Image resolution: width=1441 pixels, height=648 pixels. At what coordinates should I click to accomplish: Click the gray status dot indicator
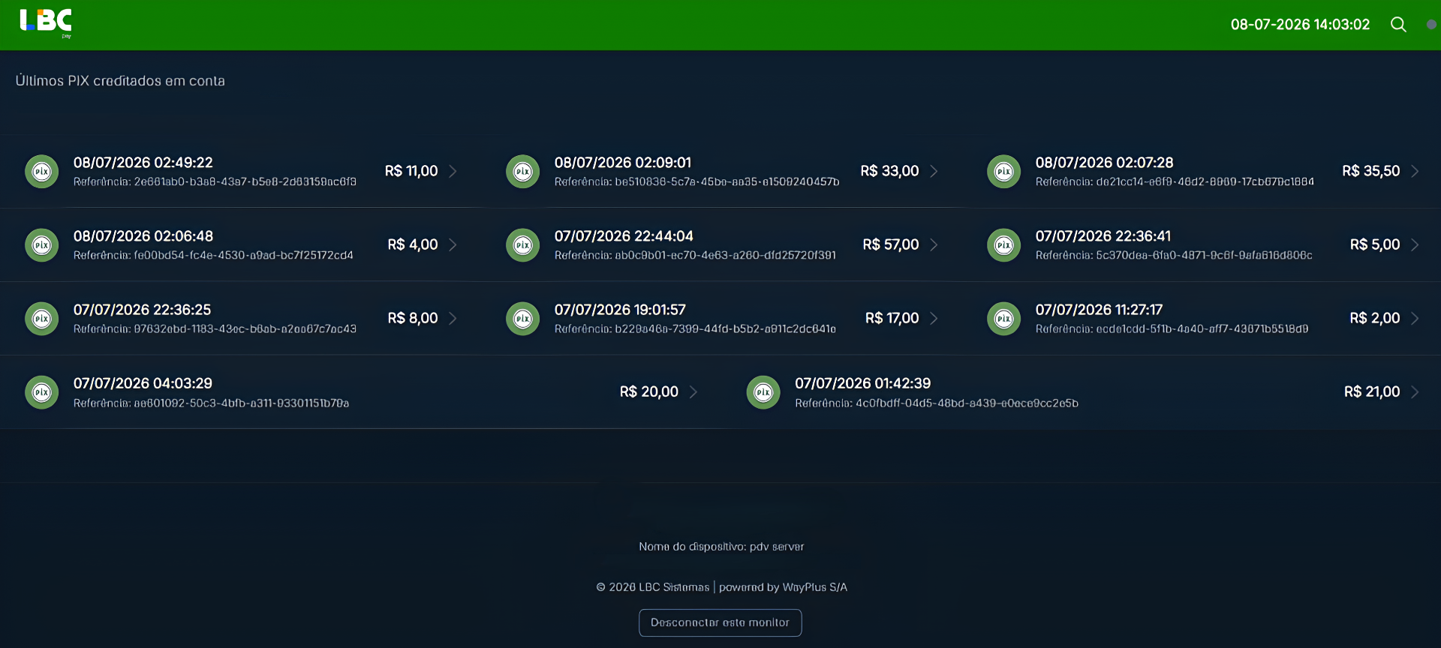[x=1431, y=25]
